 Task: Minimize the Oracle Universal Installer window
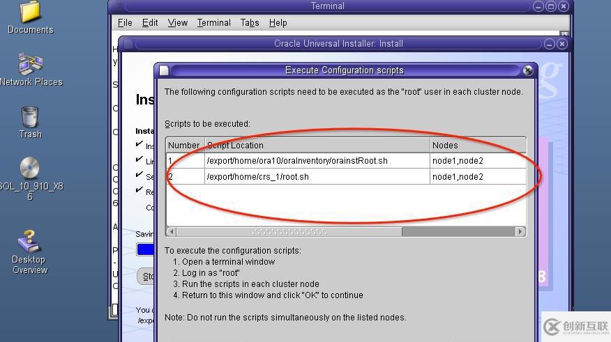pos(550,44)
